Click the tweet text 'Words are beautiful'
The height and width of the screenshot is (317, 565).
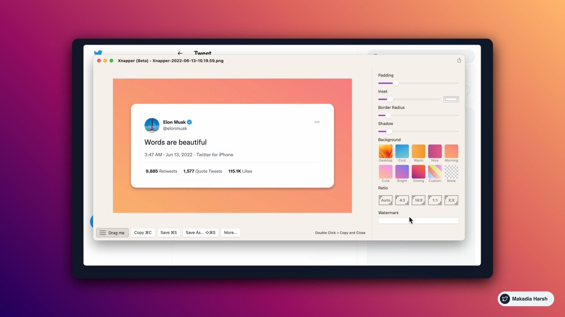(x=176, y=142)
